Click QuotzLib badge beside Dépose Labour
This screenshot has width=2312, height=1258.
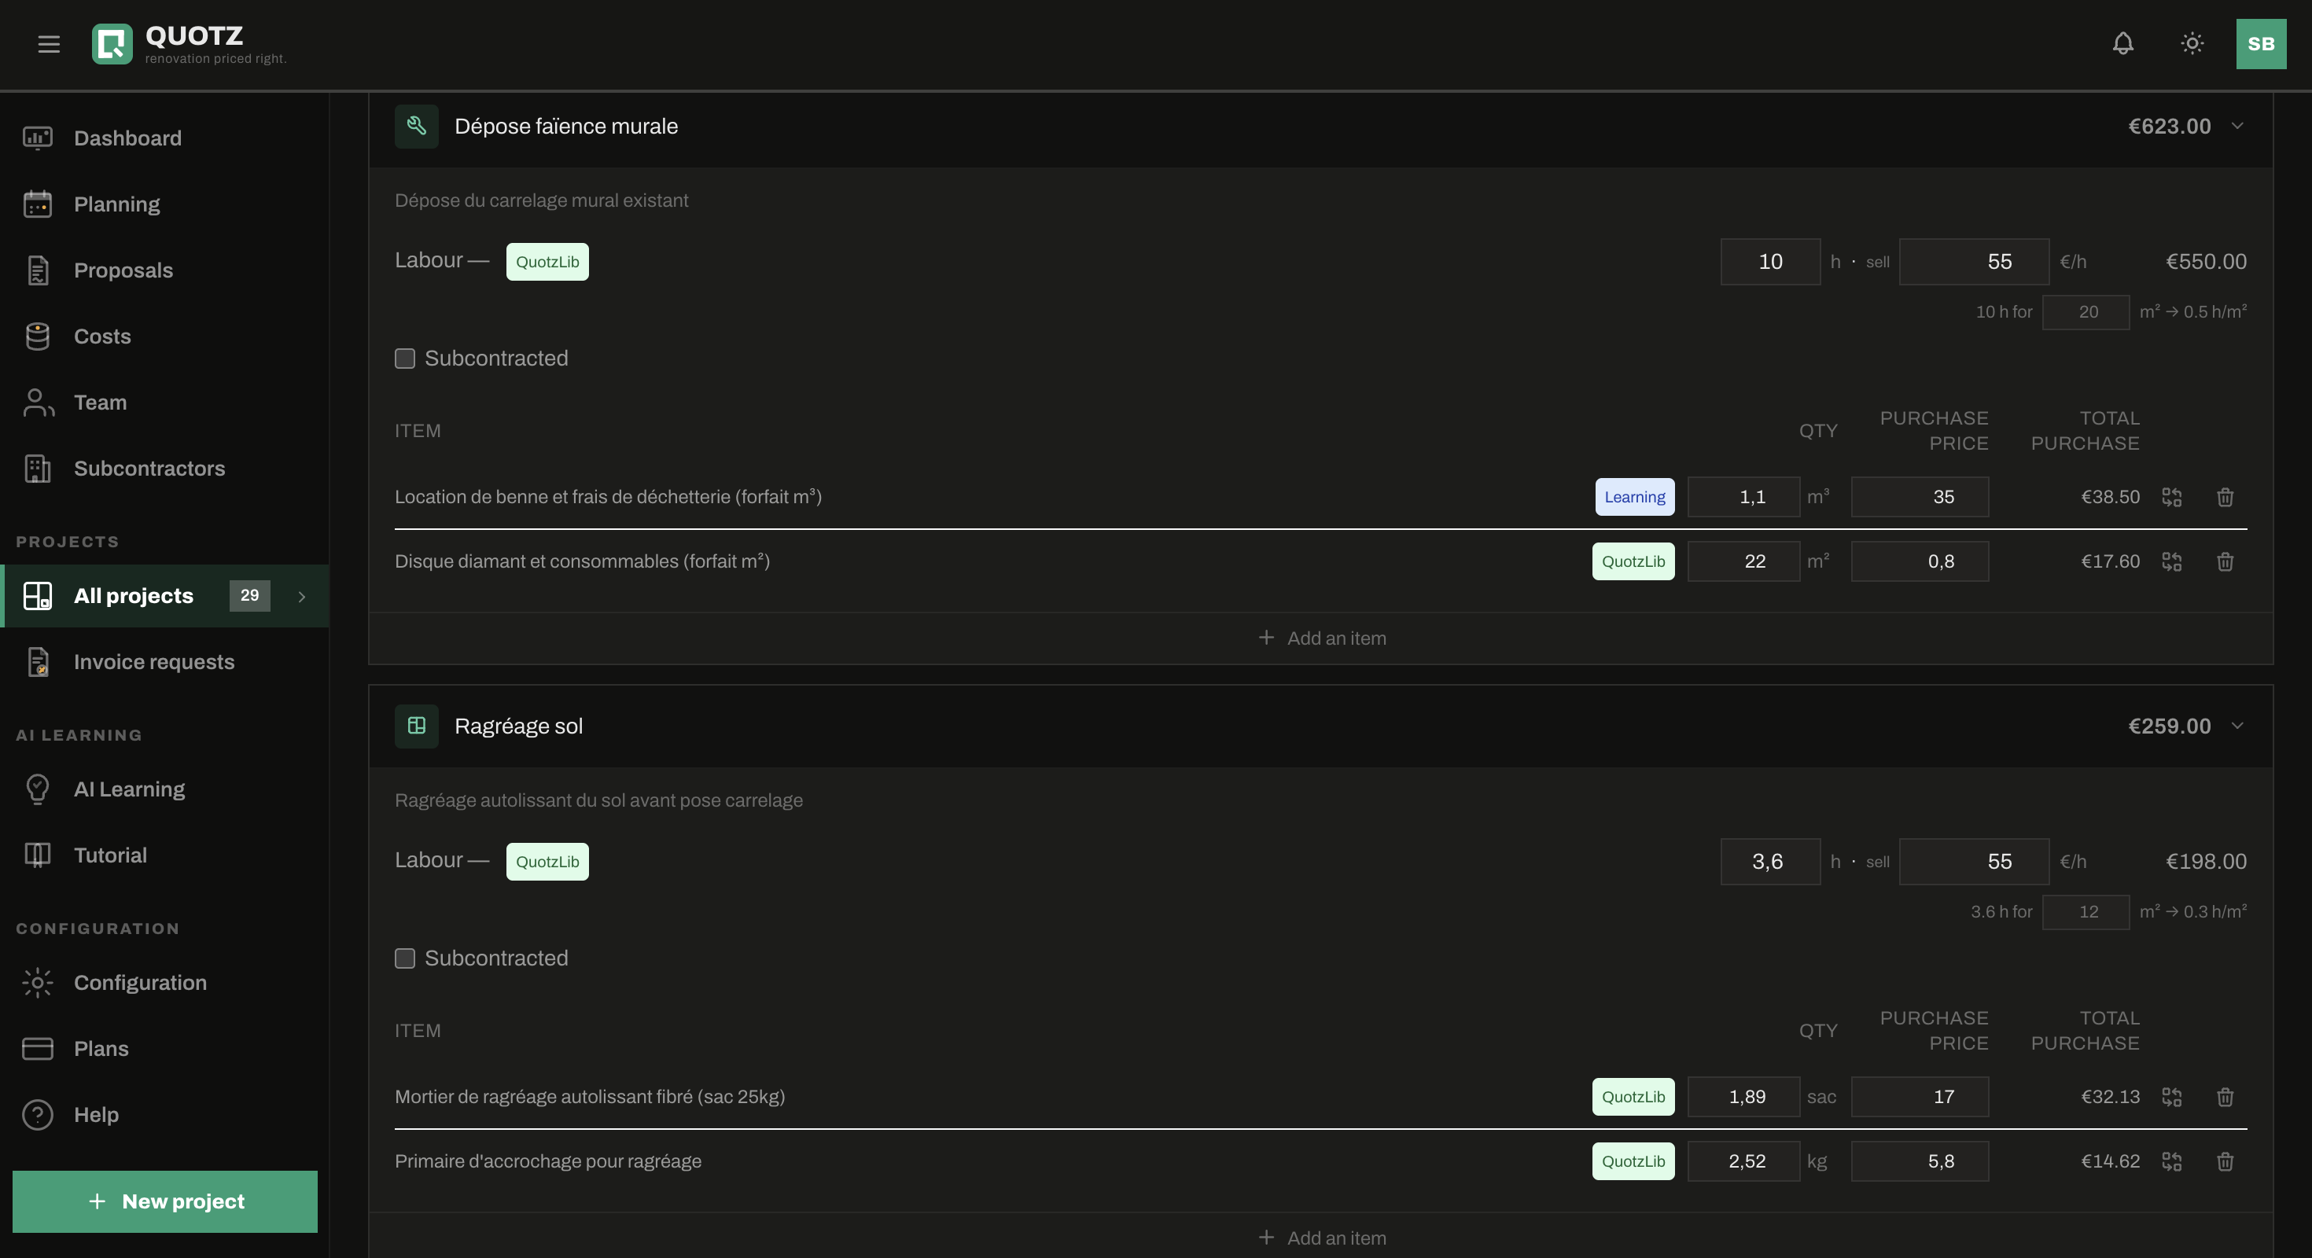(547, 262)
